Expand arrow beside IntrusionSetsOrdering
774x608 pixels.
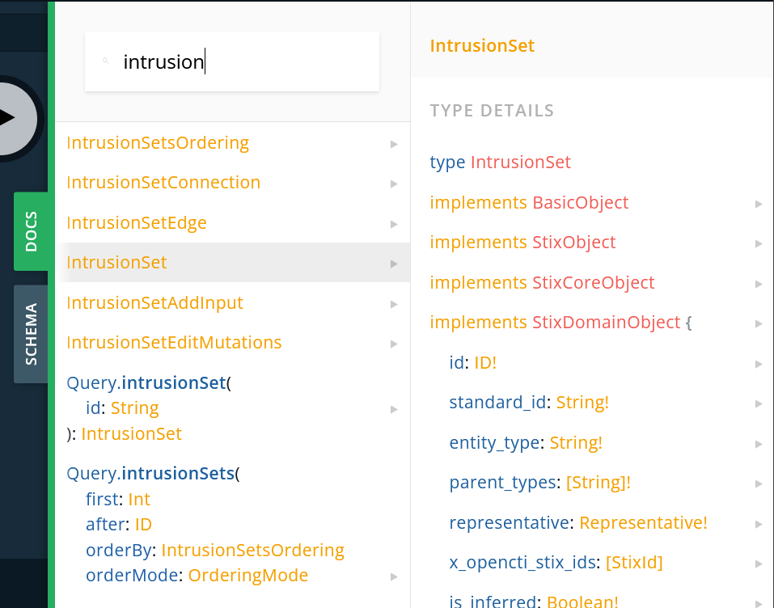click(x=394, y=144)
